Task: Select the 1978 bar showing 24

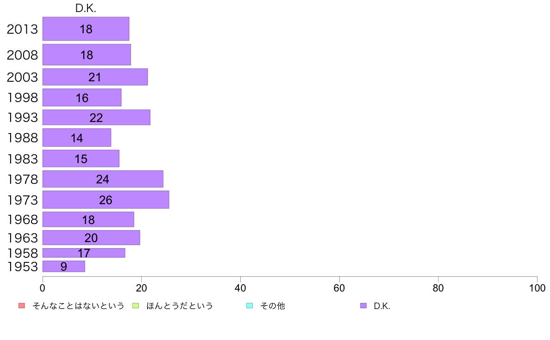Action: pos(103,179)
